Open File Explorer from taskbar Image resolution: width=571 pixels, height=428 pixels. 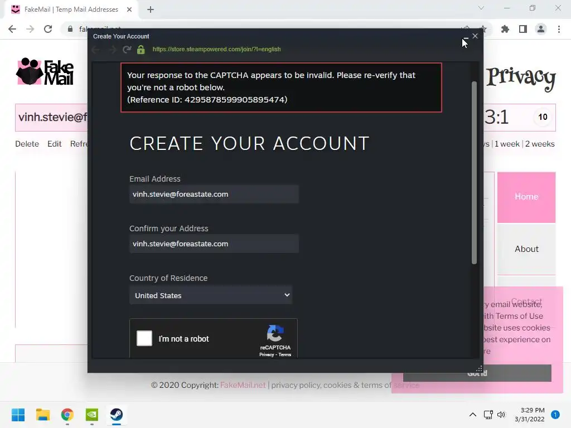(42, 415)
